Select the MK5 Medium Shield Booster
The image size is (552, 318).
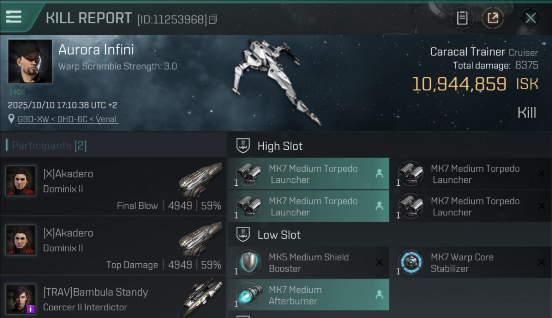click(309, 262)
